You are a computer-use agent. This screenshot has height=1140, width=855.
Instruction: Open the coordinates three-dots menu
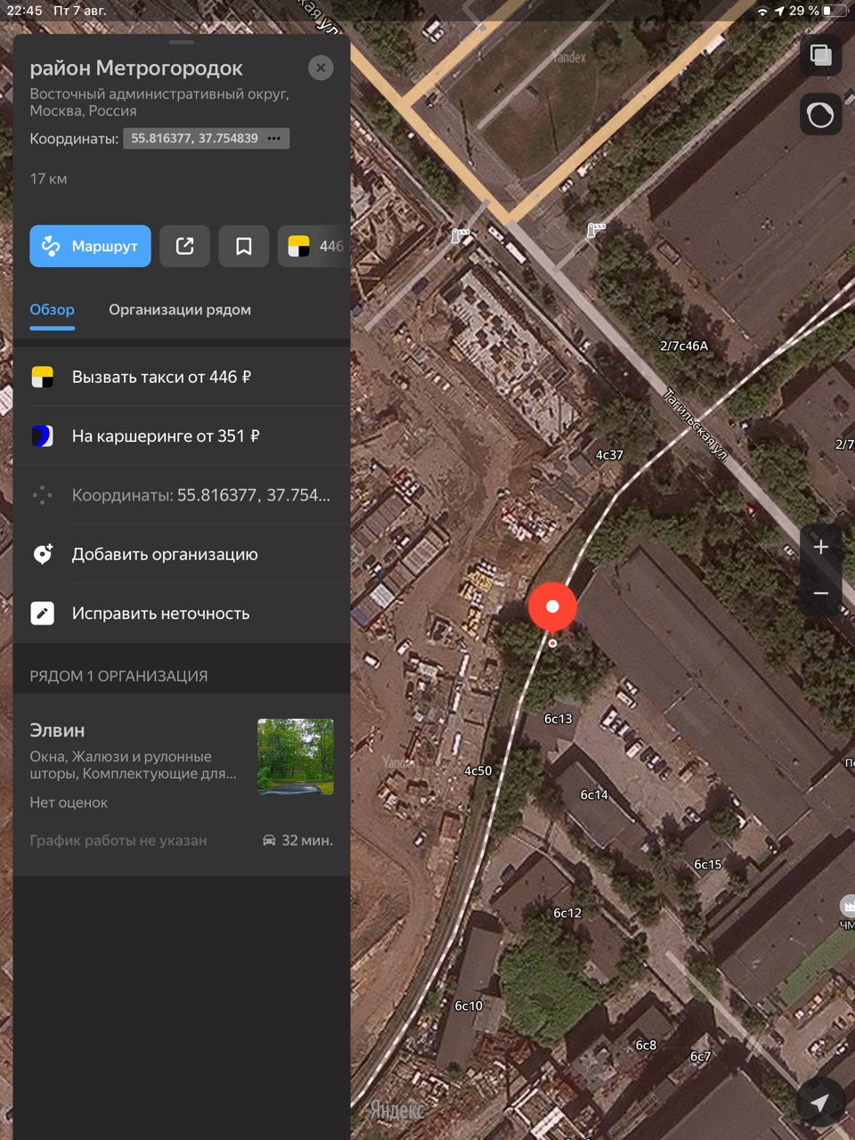tap(274, 138)
